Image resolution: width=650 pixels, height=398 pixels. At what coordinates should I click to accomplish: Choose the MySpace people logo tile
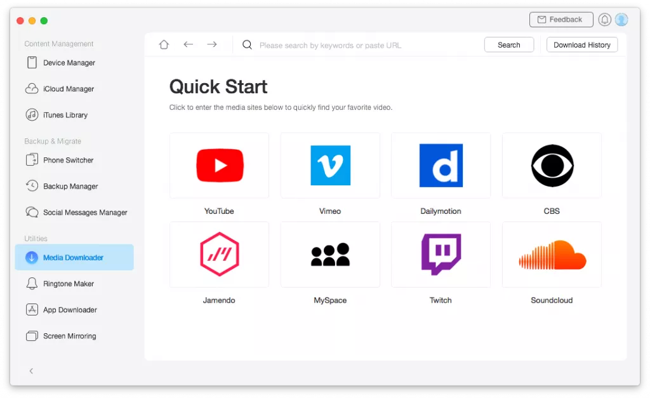click(330, 254)
